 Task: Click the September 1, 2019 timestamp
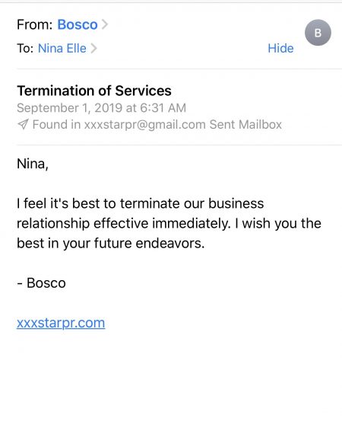click(101, 108)
